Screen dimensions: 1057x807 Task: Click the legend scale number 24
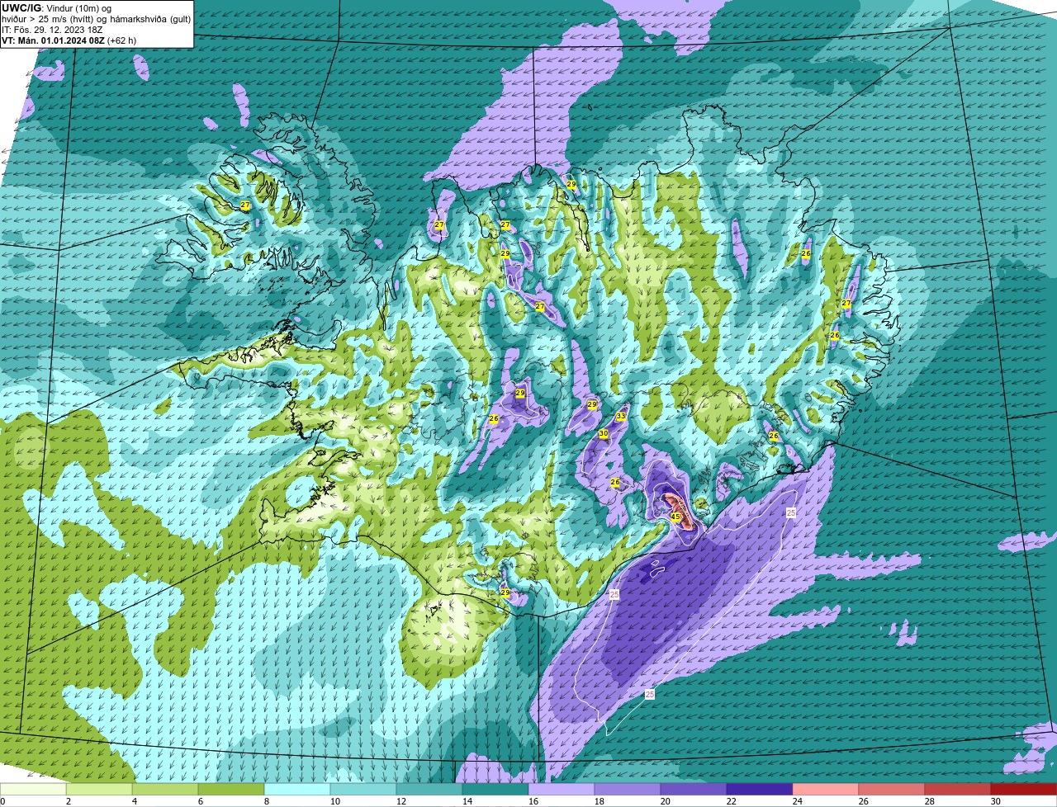coord(798,801)
